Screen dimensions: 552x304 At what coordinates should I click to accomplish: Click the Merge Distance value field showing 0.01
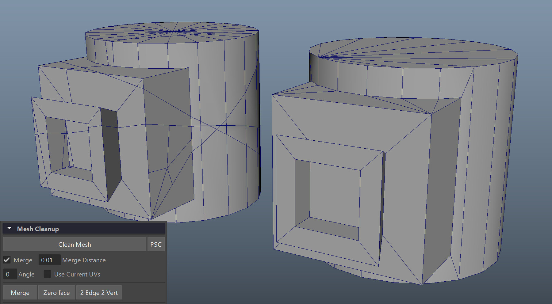point(49,260)
